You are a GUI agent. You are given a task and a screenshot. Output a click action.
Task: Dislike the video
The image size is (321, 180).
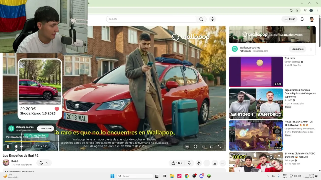[189, 163]
